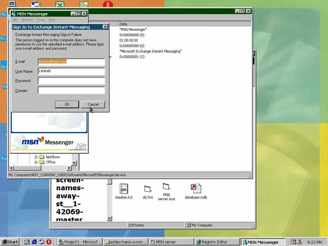Switch to Project1 - Microsoft taskbar button
Image resolution: width=328 pixels, height=246 pixels.
point(80,242)
